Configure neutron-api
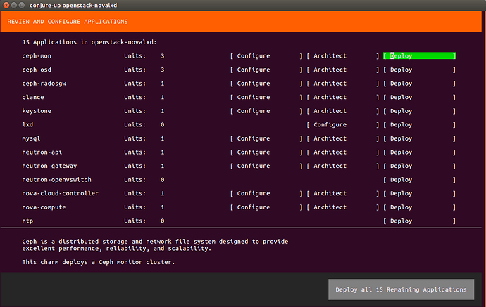486x307 pixels. click(x=266, y=152)
